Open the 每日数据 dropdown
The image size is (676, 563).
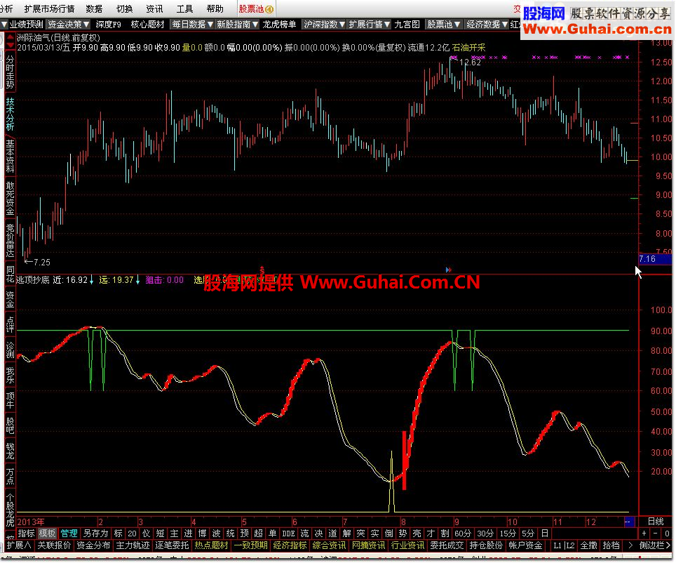(192, 25)
